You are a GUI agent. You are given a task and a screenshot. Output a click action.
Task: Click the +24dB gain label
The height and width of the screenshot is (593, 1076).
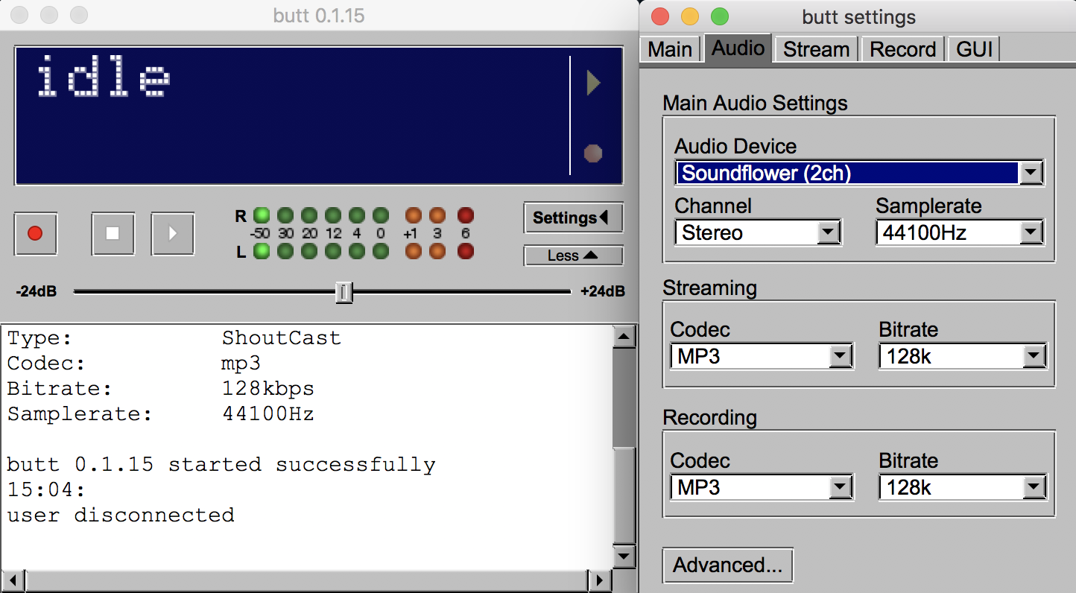pyautogui.click(x=603, y=292)
